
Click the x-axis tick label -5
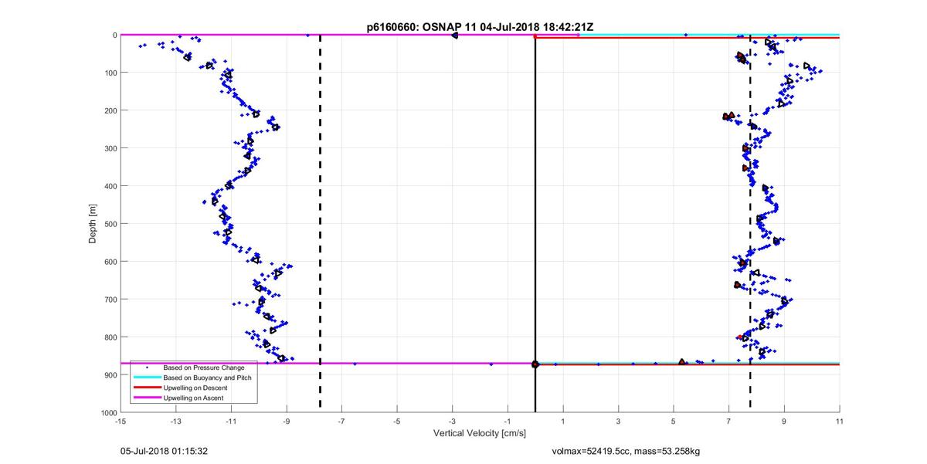pyautogui.click(x=397, y=422)
